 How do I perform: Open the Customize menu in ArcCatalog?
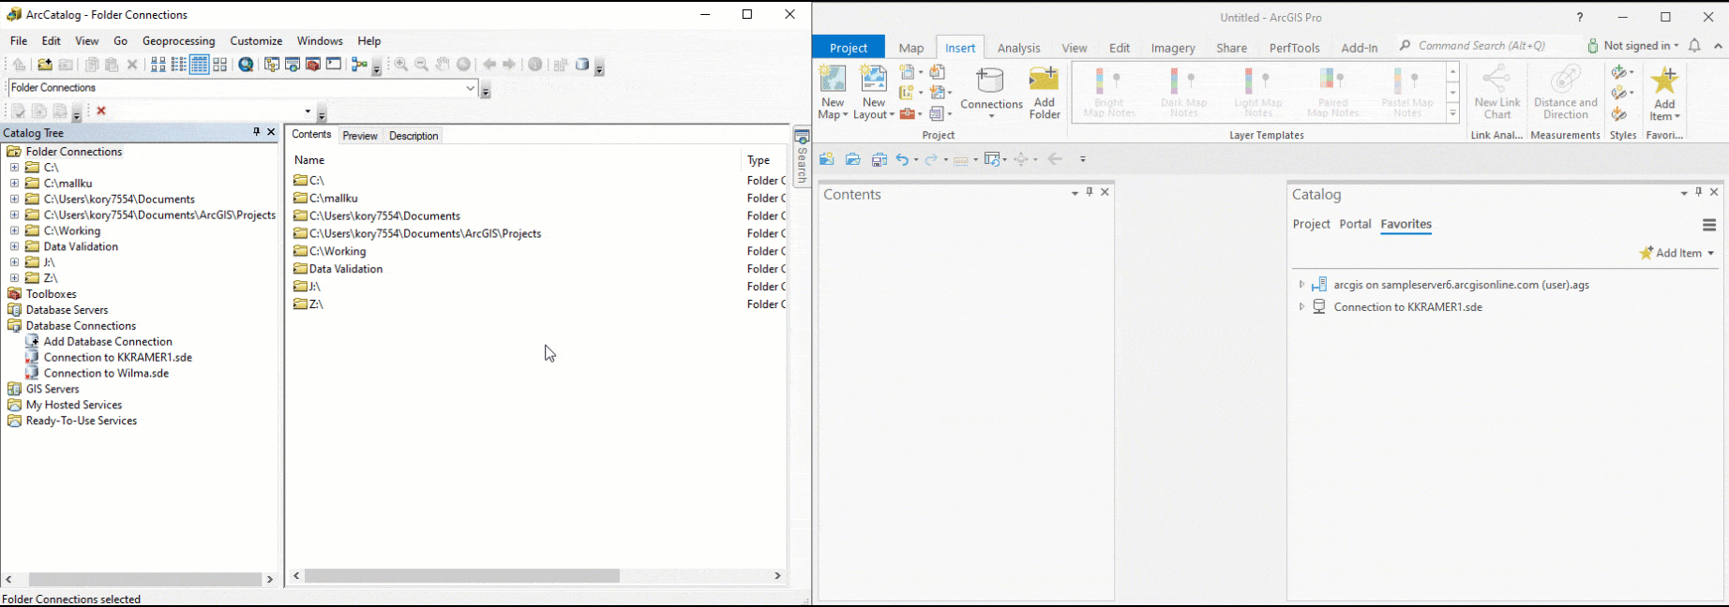256,41
